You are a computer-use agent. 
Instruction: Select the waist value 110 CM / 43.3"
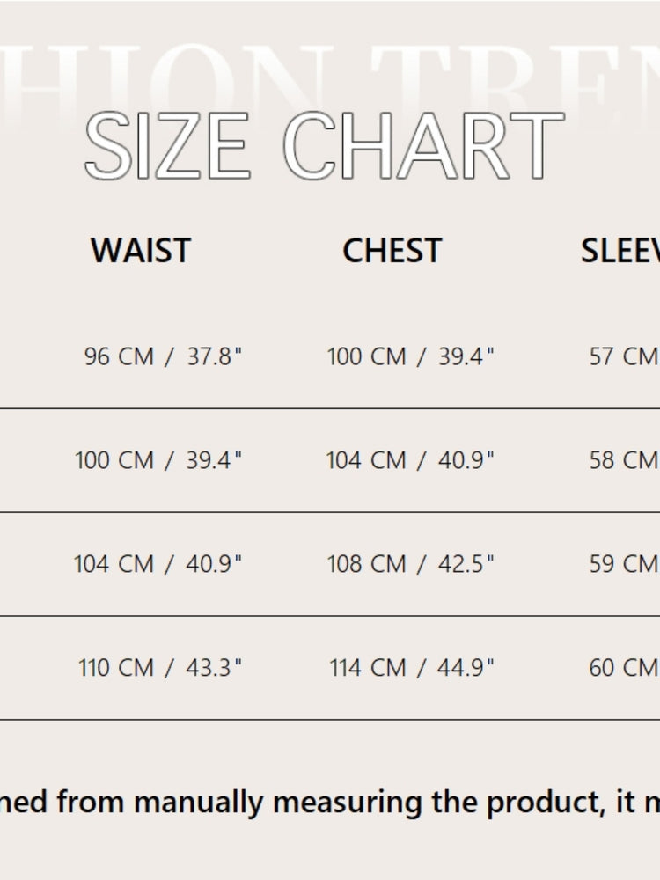click(x=160, y=668)
